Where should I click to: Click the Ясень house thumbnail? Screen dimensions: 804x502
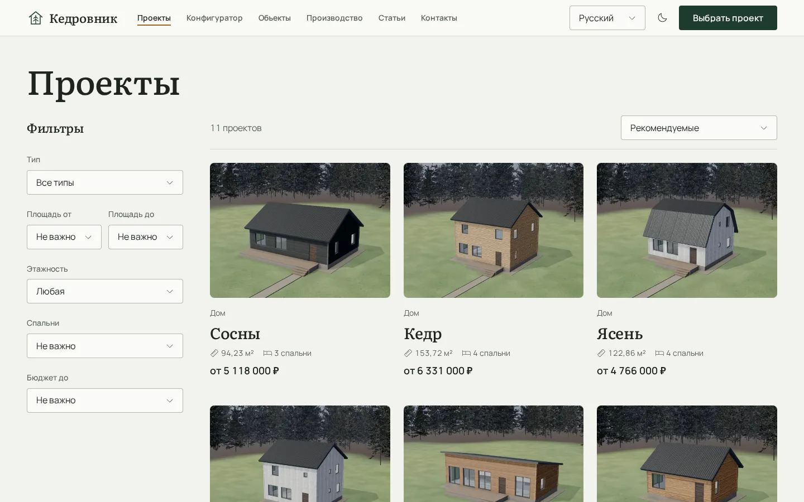[687, 230]
